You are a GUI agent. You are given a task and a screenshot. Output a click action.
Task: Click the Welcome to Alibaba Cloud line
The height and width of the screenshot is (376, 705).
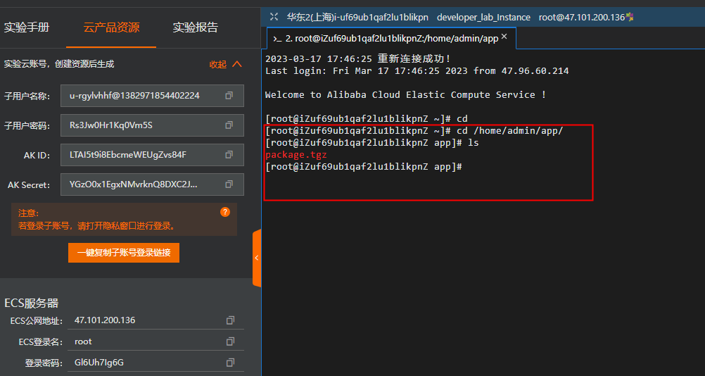405,95
